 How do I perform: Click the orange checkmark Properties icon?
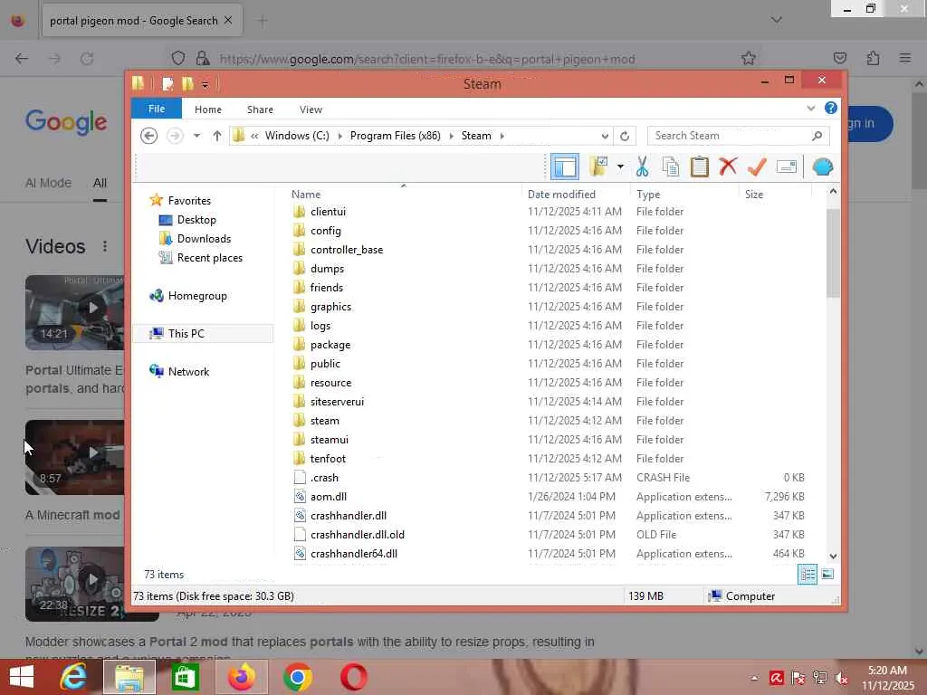coord(757,167)
